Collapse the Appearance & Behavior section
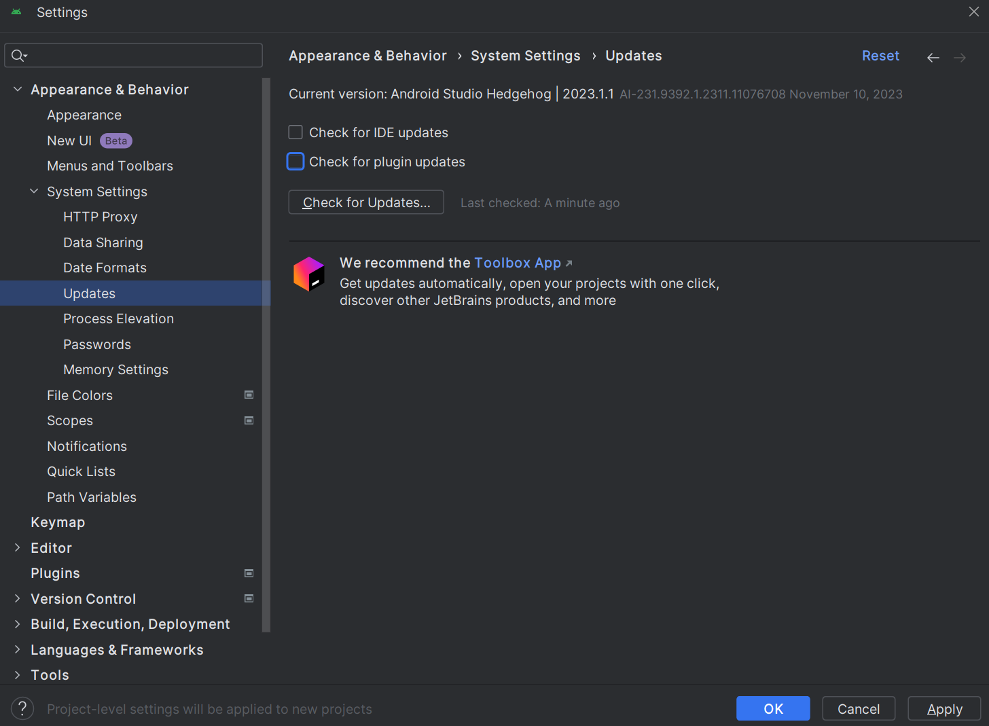Image resolution: width=989 pixels, height=726 pixels. pyautogui.click(x=18, y=90)
